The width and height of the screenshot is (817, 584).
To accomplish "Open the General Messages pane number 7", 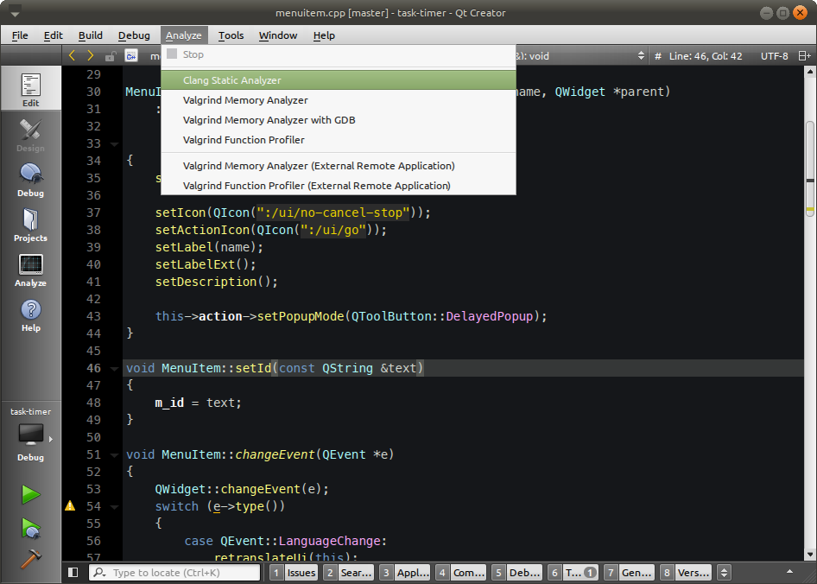I will coord(629,573).
